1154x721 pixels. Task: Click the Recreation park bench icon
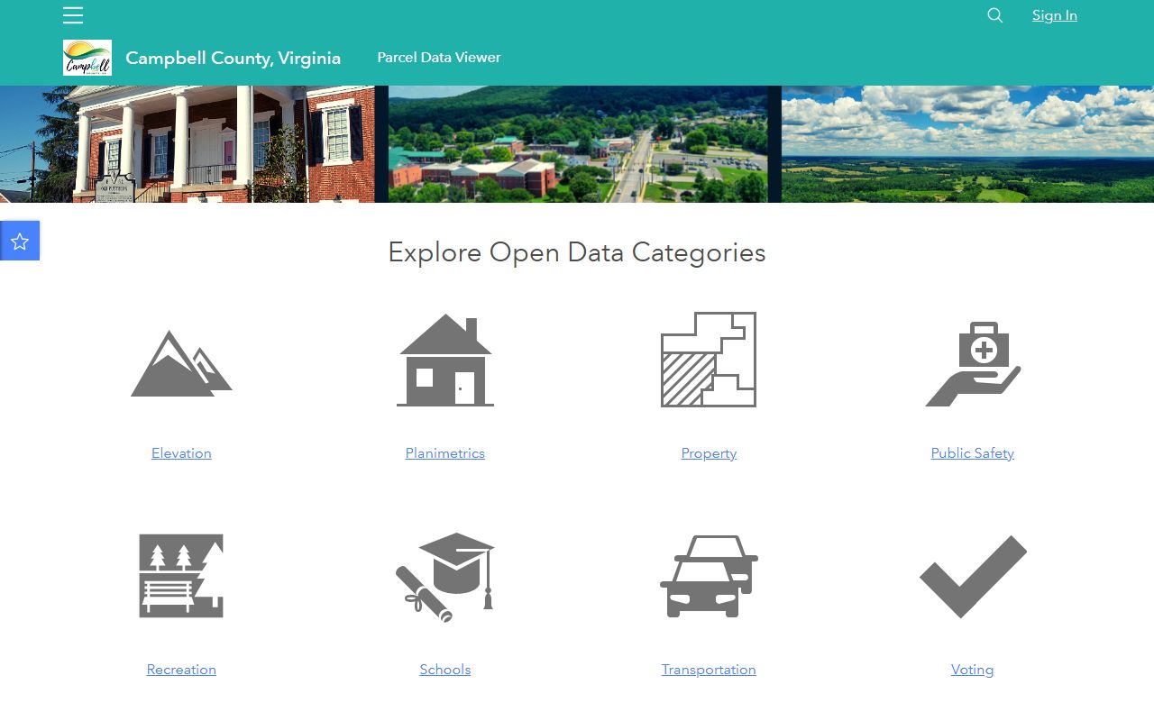coord(181,576)
